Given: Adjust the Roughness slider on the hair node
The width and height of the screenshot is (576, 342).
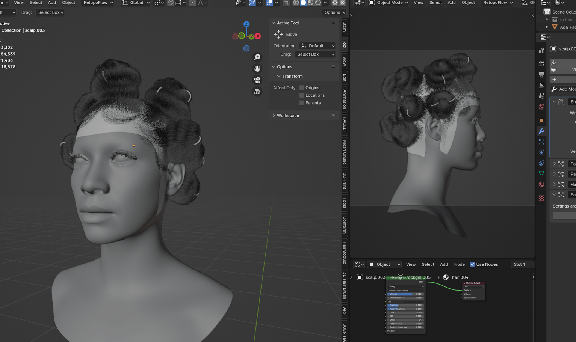Looking at the screenshot, I should click(405, 305).
